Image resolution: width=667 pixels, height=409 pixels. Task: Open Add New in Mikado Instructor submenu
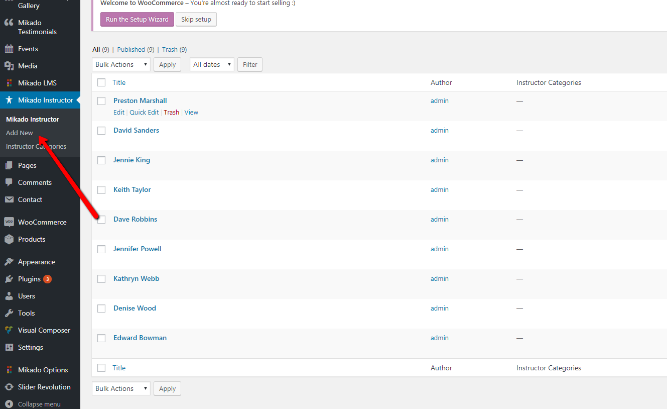click(x=20, y=133)
